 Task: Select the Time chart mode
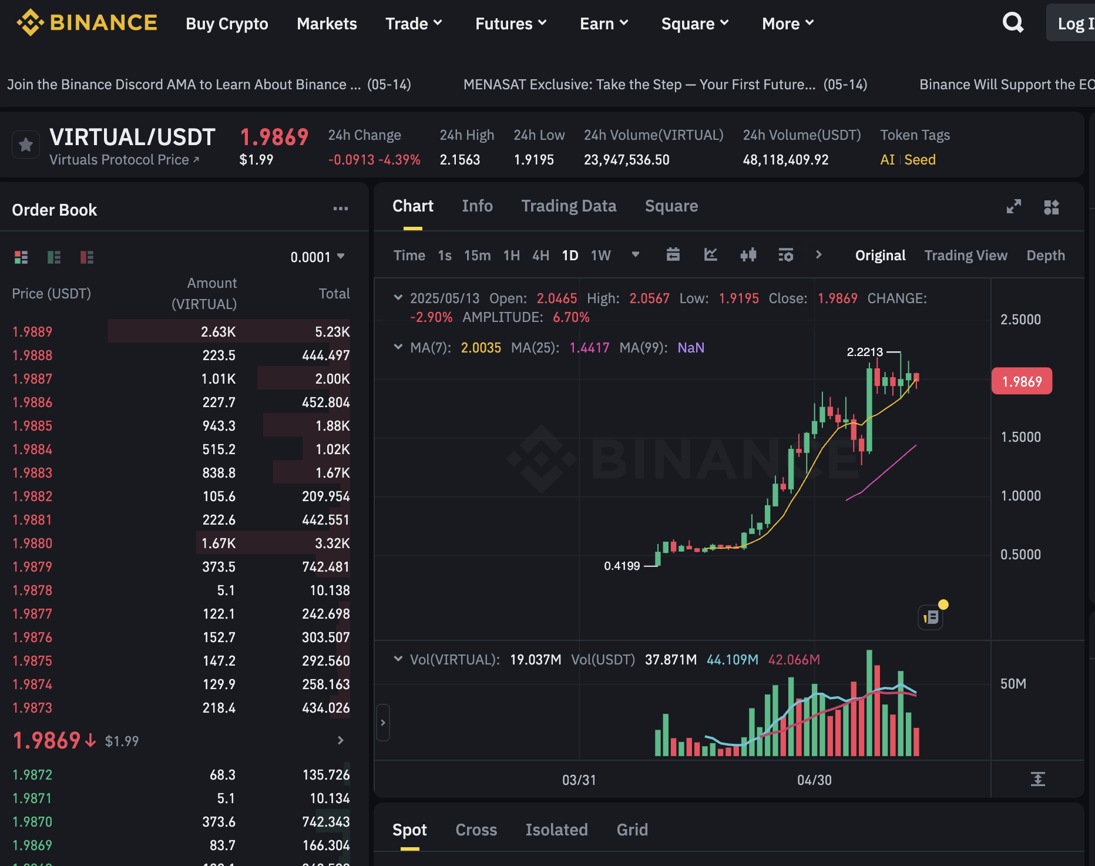tap(409, 255)
